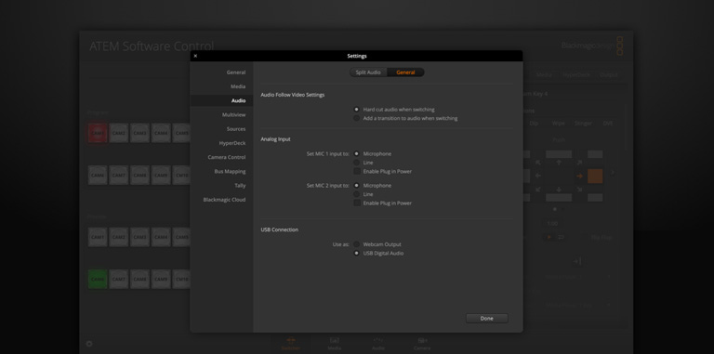
Task: Click CAM2 button in Program row
Action: (119, 133)
